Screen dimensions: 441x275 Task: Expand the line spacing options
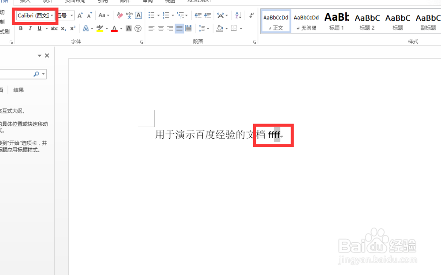[x=207, y=28]
